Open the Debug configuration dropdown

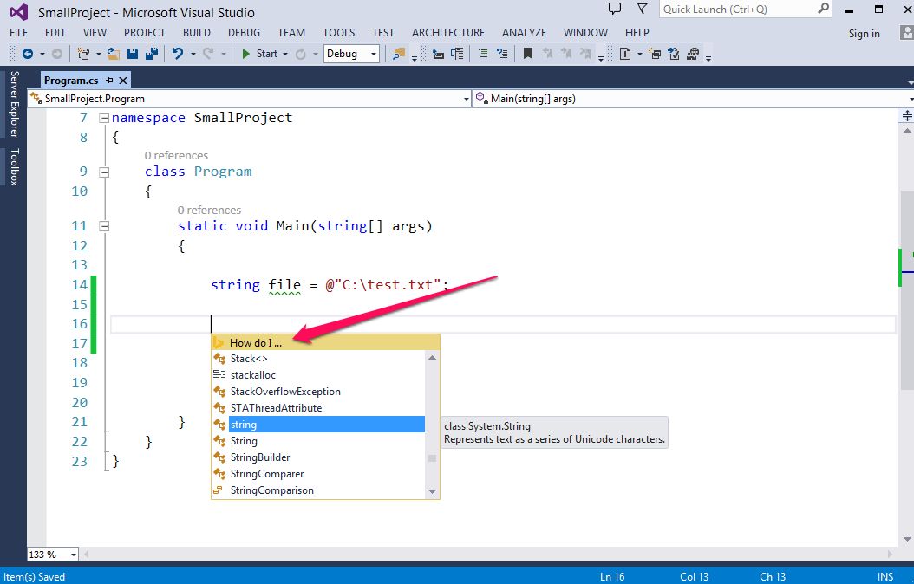pyautogui.click(x=351, y=54)
